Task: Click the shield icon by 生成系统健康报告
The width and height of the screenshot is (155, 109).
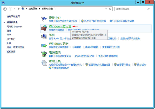Action: pos(50,68)
